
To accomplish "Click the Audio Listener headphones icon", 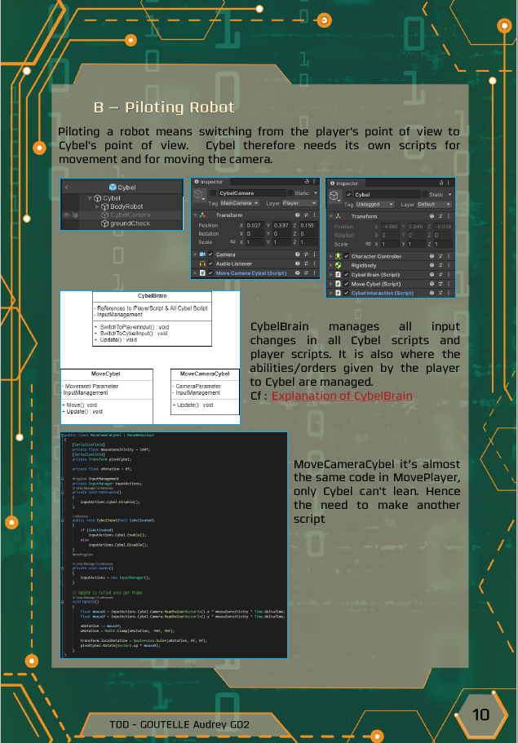I will (202, 263).
